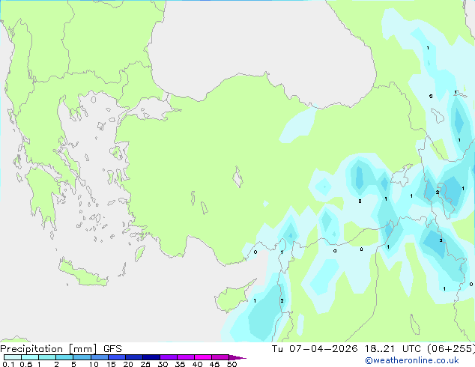Select the "10" legend scale label

click(x=94, y=364)
